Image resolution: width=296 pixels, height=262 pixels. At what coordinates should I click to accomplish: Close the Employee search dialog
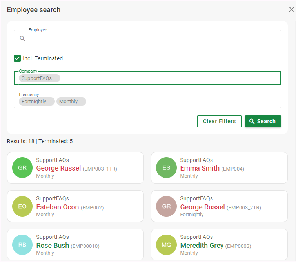291,10
